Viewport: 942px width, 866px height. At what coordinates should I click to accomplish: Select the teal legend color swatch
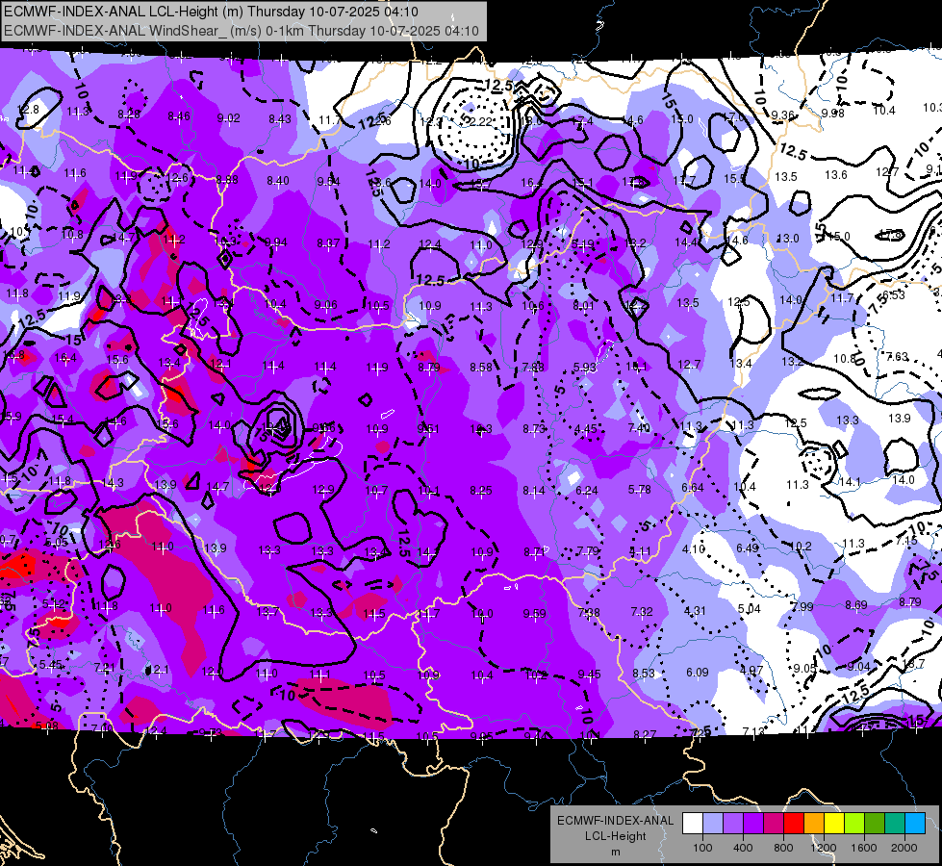pyautogui.click(x=895, y=823)
